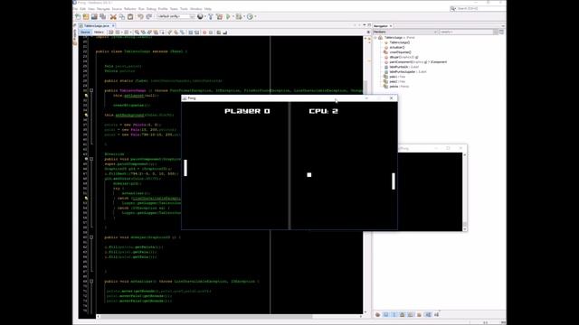Open the Debug Project dropdown arrow
Image resolution: width=579 pixels, height=325 pixels.
(x=244, y=16)
